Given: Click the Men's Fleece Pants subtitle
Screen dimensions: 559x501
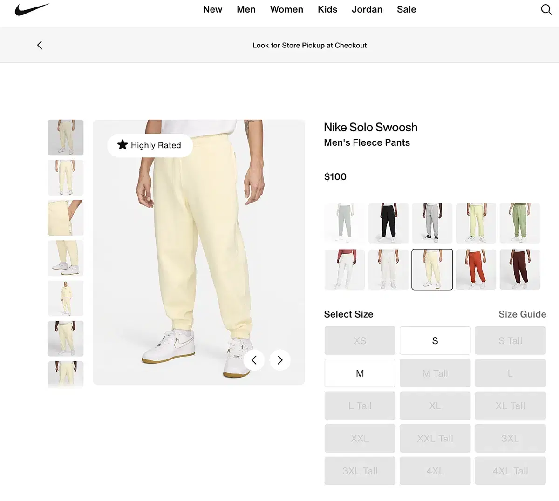Looking at the screenshot, I should pyautogui.click(x=367, y=142).
